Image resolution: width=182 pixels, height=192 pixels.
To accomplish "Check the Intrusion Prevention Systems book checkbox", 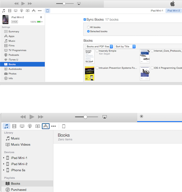I will [x=97, y=68].
